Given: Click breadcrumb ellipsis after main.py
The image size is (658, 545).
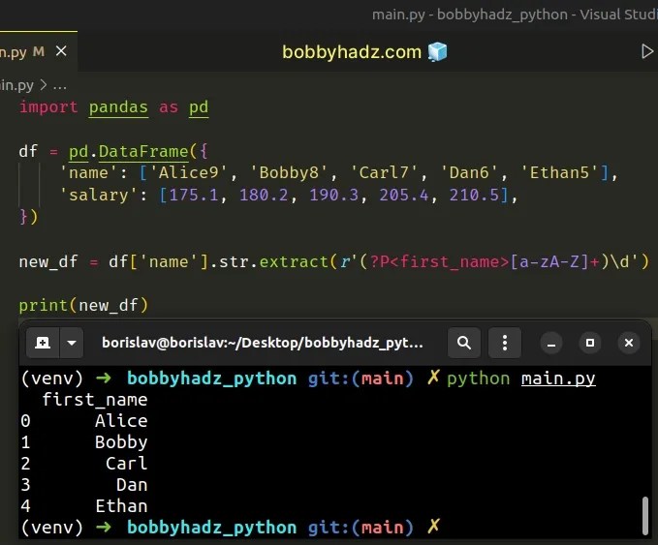Looking at the screenshot, I should point(59,86).
